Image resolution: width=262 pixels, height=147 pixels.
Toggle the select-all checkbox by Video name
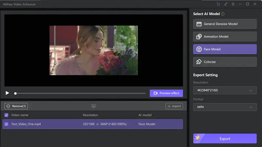[x=7, y=115]
